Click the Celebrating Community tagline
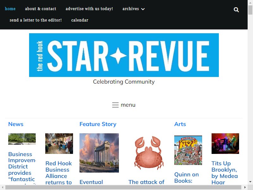 click(124, 82)
